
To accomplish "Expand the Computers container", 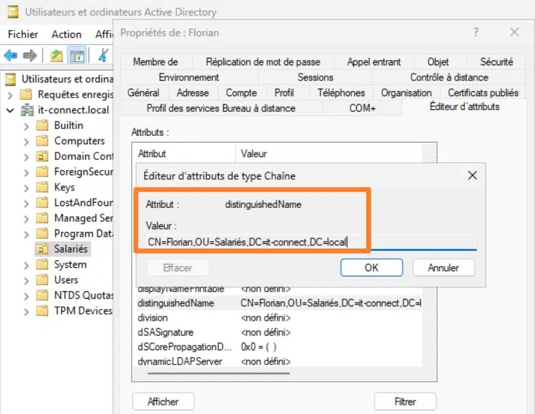I will click(26, 141).
